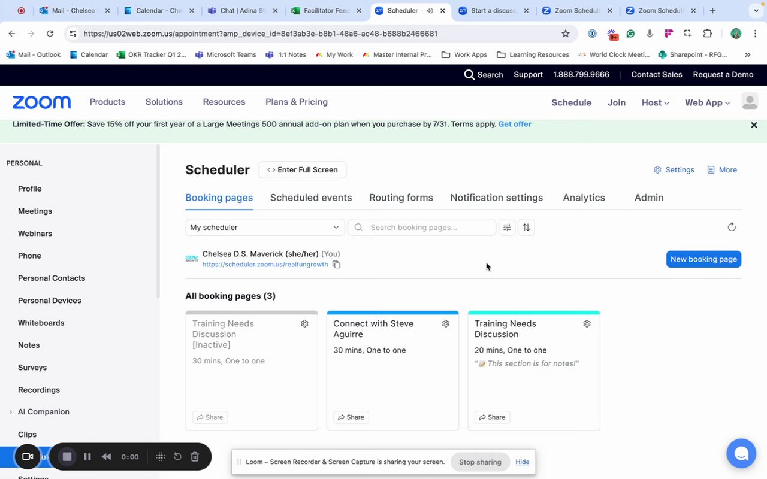The width and height of the screenshot is (767, 479).
Task: Open Products in Zoom top navigation
Action: click(x=107, y=102)
